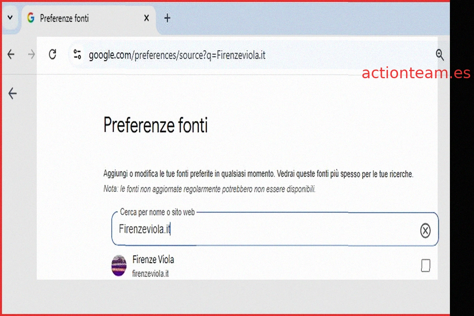This screenshot has height=316, width=474.
Task: Check the Firenze Viola checkbox
Action: click(x=426, y=265)
